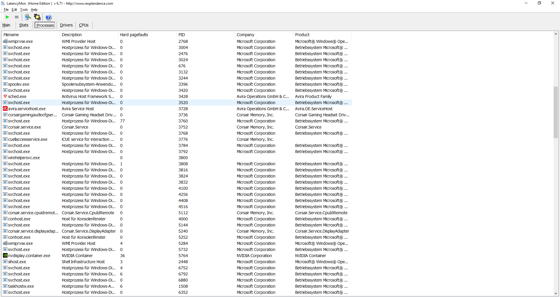
Task: Click the icon beside wirehelpersvc.exe
Action: coord(5,158)
